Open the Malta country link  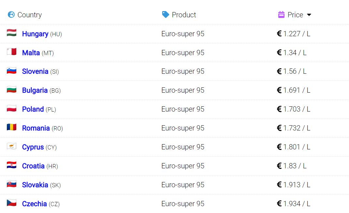(x=31, y=53)
